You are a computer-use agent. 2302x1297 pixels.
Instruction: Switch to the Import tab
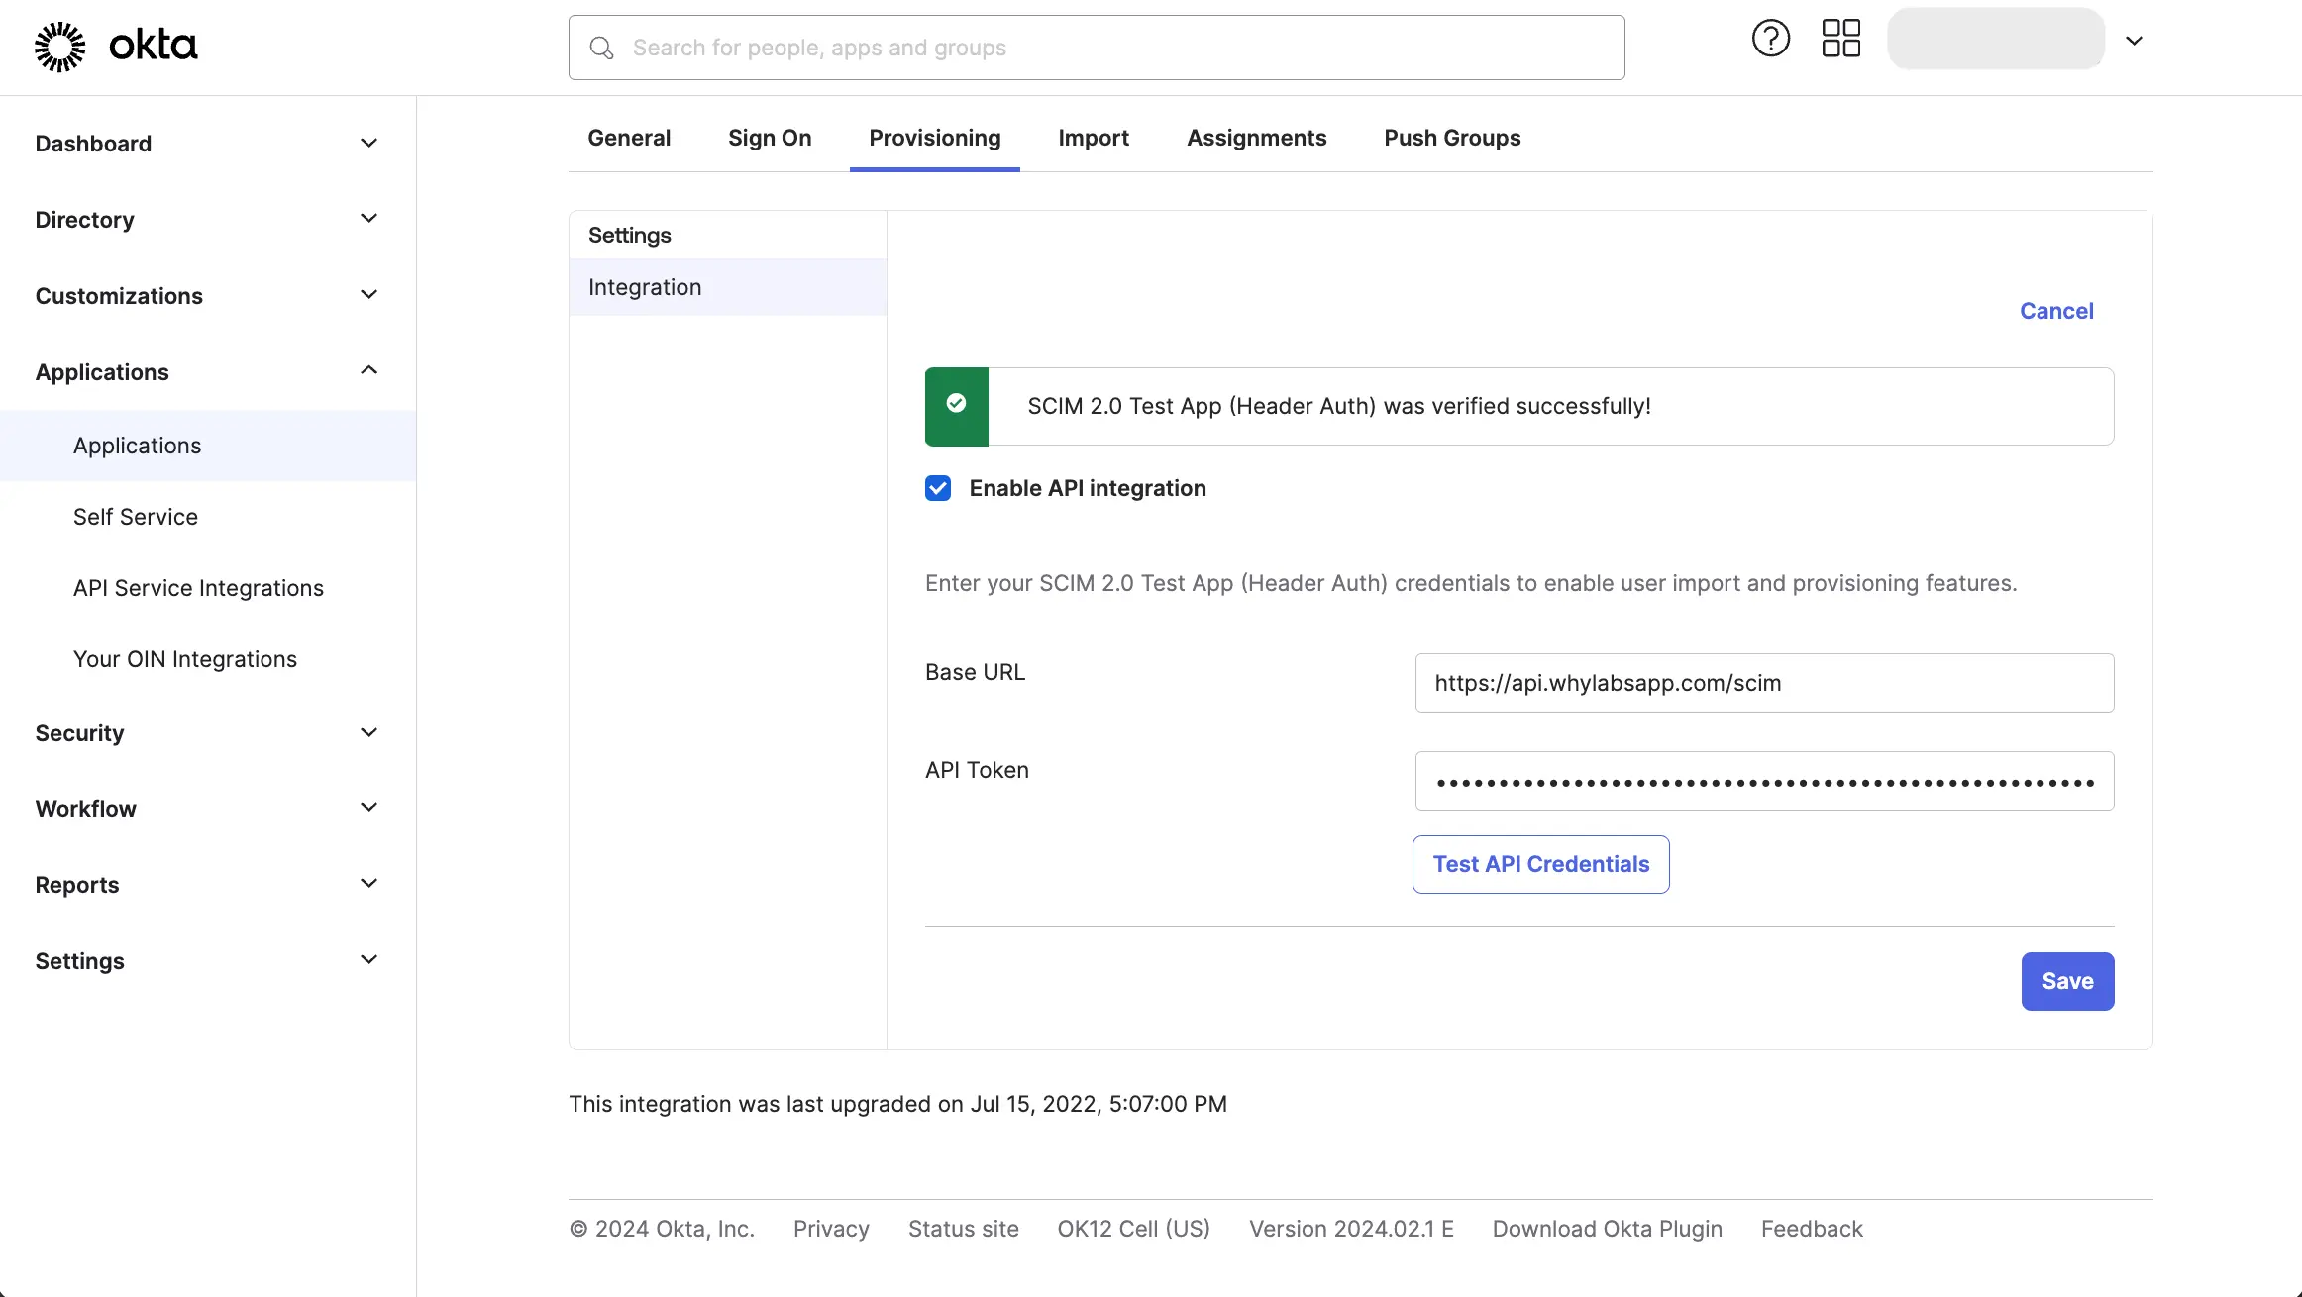[x=1093, y=138]
